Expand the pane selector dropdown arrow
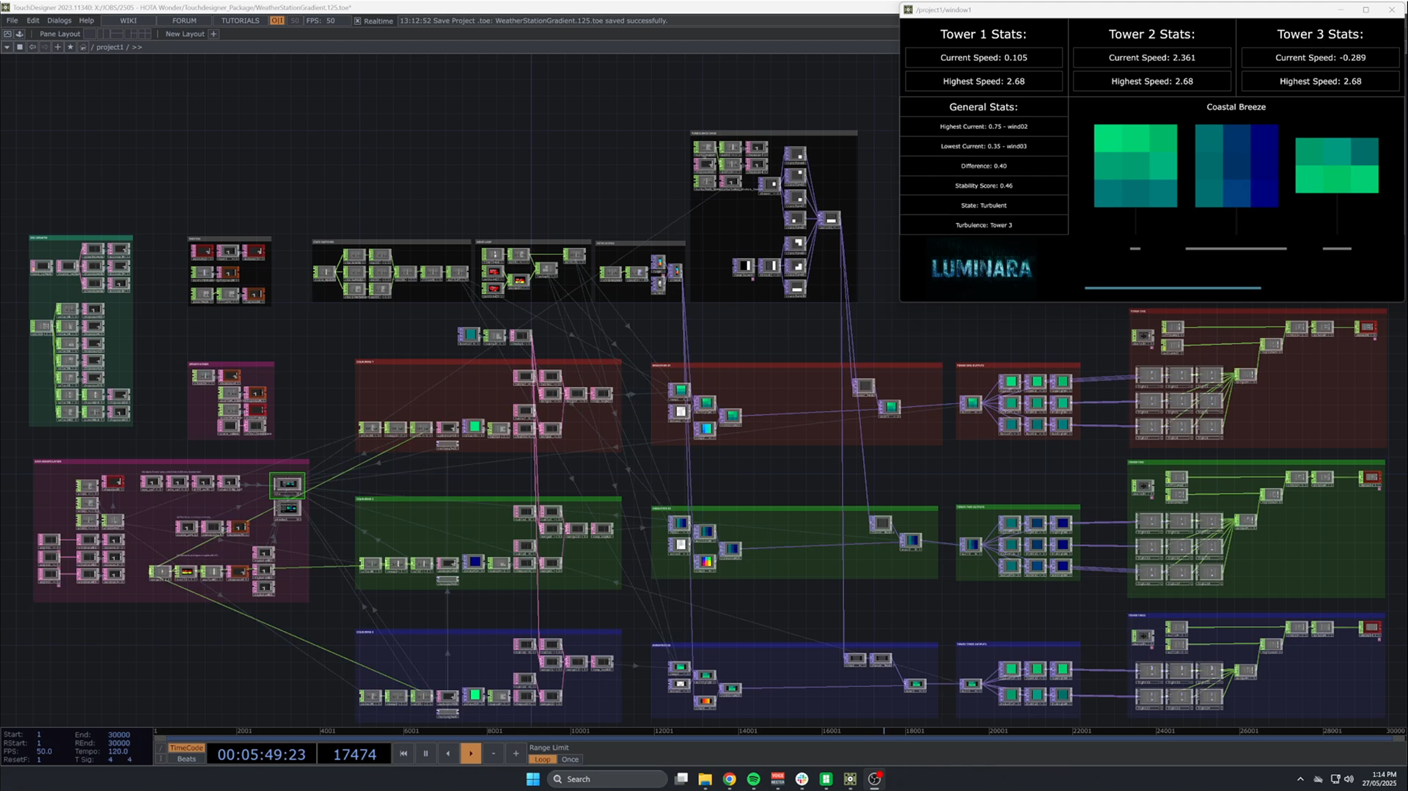 point(7,47)
